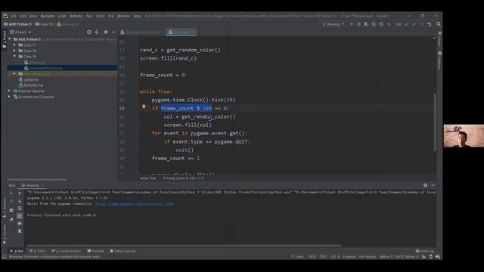Hide the Project panel with minus icon
Screen dimensions: 484x272
[113, 32]
